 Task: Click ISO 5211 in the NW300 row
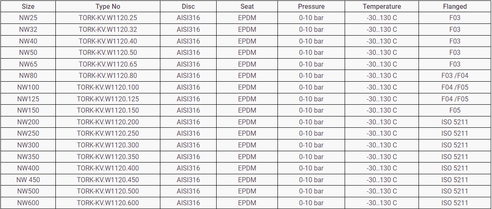pyautogui.click(x=455, y=145)
